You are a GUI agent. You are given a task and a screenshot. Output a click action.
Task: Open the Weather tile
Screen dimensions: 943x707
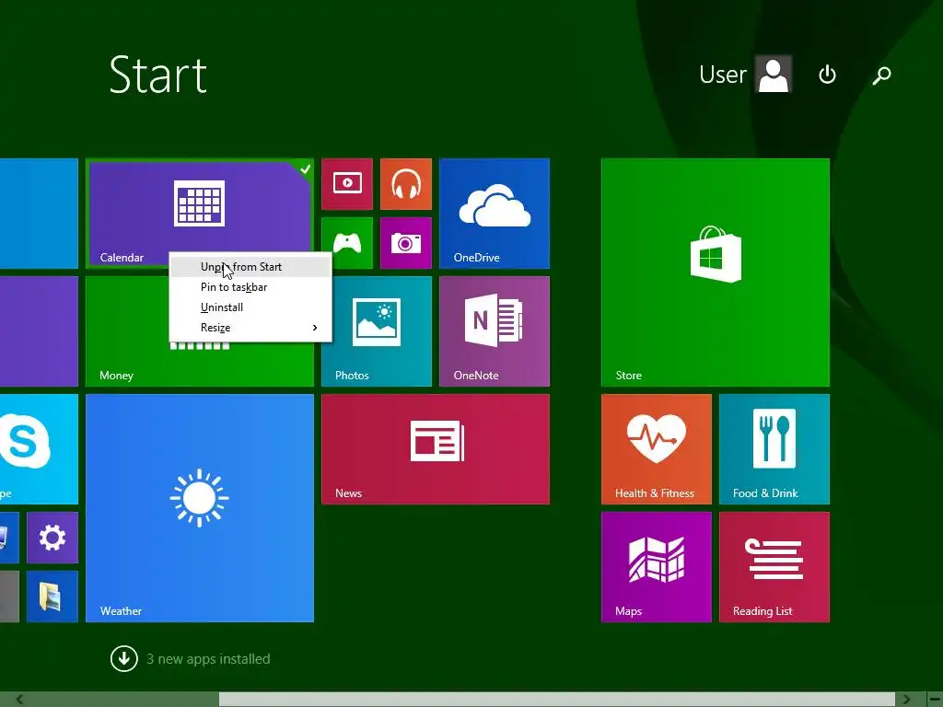(x=200, y=508)
